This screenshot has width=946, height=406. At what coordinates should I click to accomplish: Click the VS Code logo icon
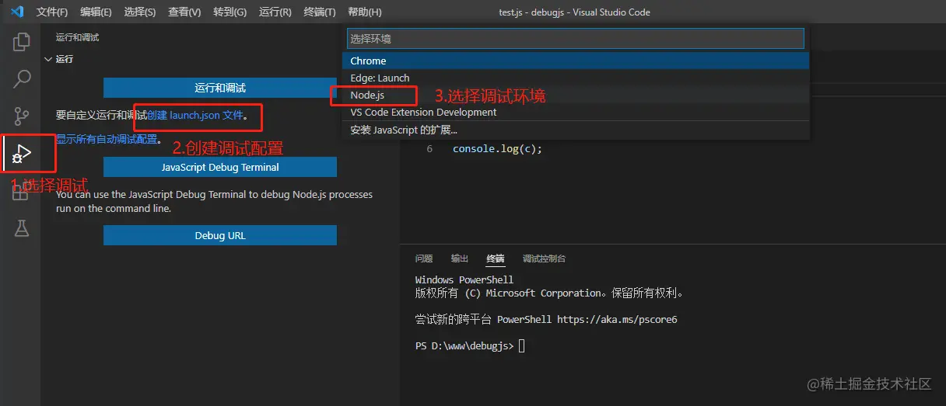(17, 12)
